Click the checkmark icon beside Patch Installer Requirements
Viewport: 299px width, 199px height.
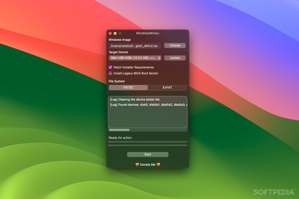[110, 67]
